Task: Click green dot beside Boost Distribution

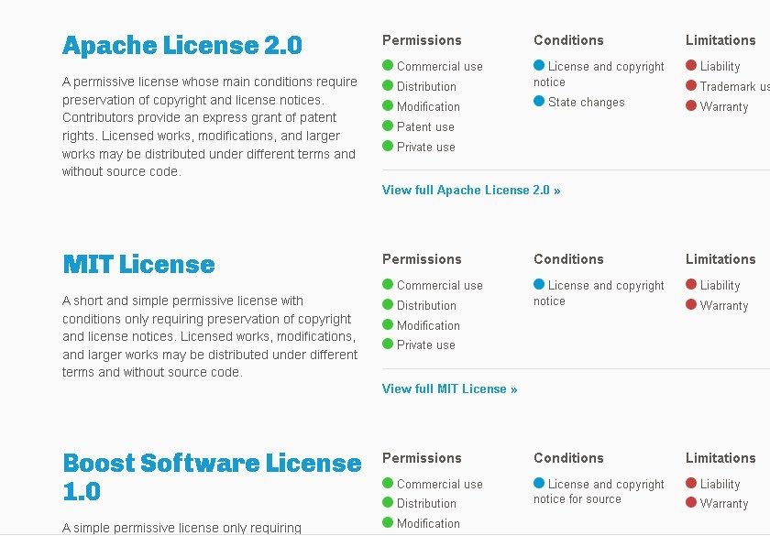Action: [x=388, y=502]
